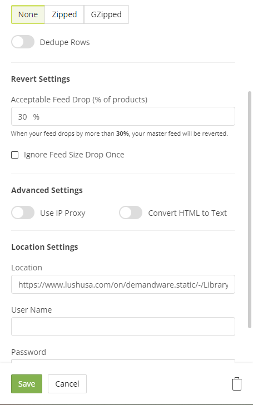Click the vertical scrollbar on the right
This screenshot has width=253, height=405.
(x=249, y=210)
